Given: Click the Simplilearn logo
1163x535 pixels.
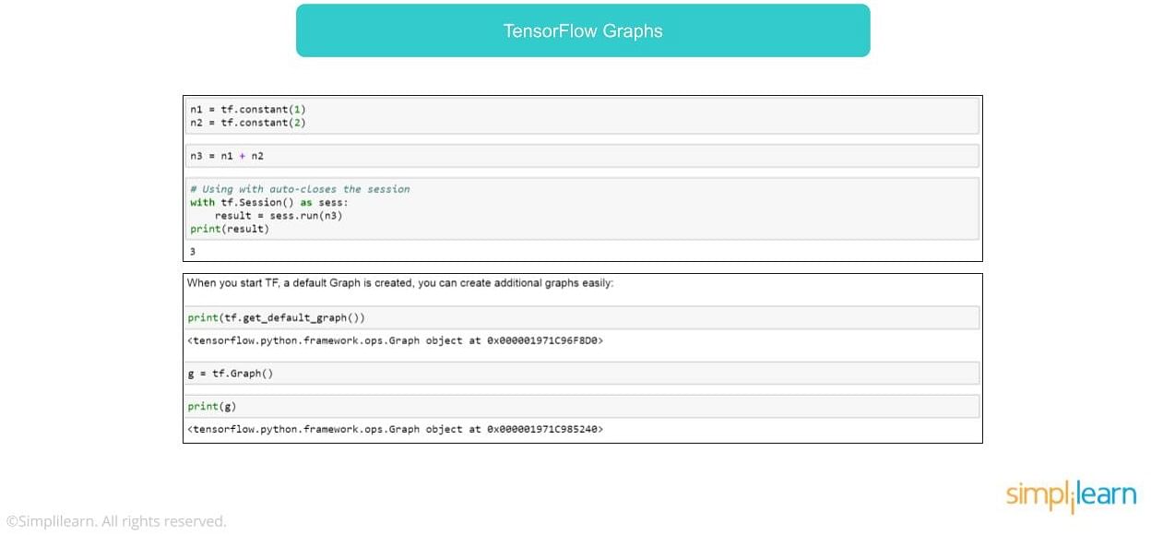Looking at the screenshot, I should point(1071,495).
